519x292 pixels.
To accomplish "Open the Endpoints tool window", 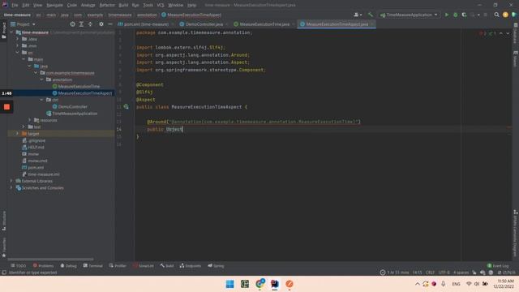I will (x=191, y=265).
